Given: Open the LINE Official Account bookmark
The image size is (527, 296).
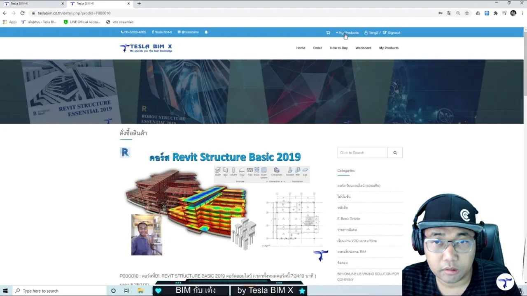Looking at the screenshot, I should [x=82, y=22].
